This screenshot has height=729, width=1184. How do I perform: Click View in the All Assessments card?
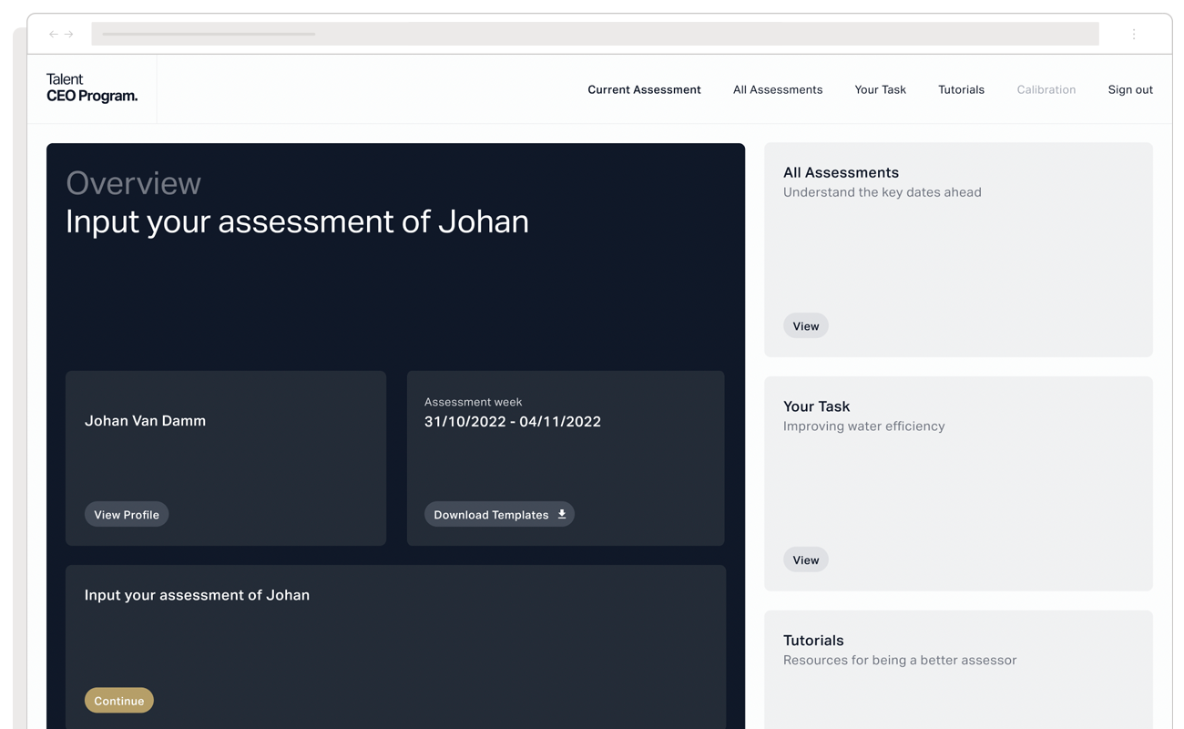pyautogui.click(x=805, y=325)
